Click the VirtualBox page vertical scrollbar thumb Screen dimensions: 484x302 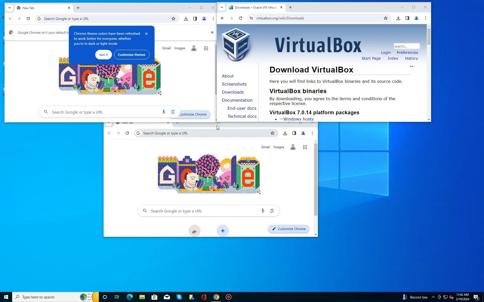pos(429,36)
